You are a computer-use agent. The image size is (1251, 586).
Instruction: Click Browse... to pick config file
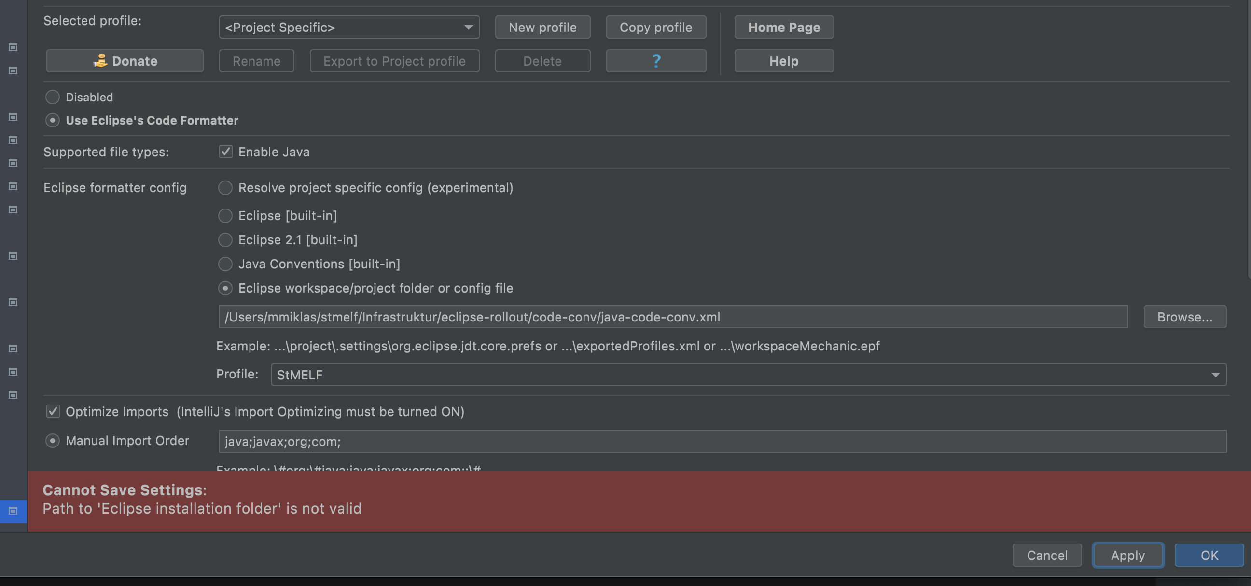(1184, 317)
